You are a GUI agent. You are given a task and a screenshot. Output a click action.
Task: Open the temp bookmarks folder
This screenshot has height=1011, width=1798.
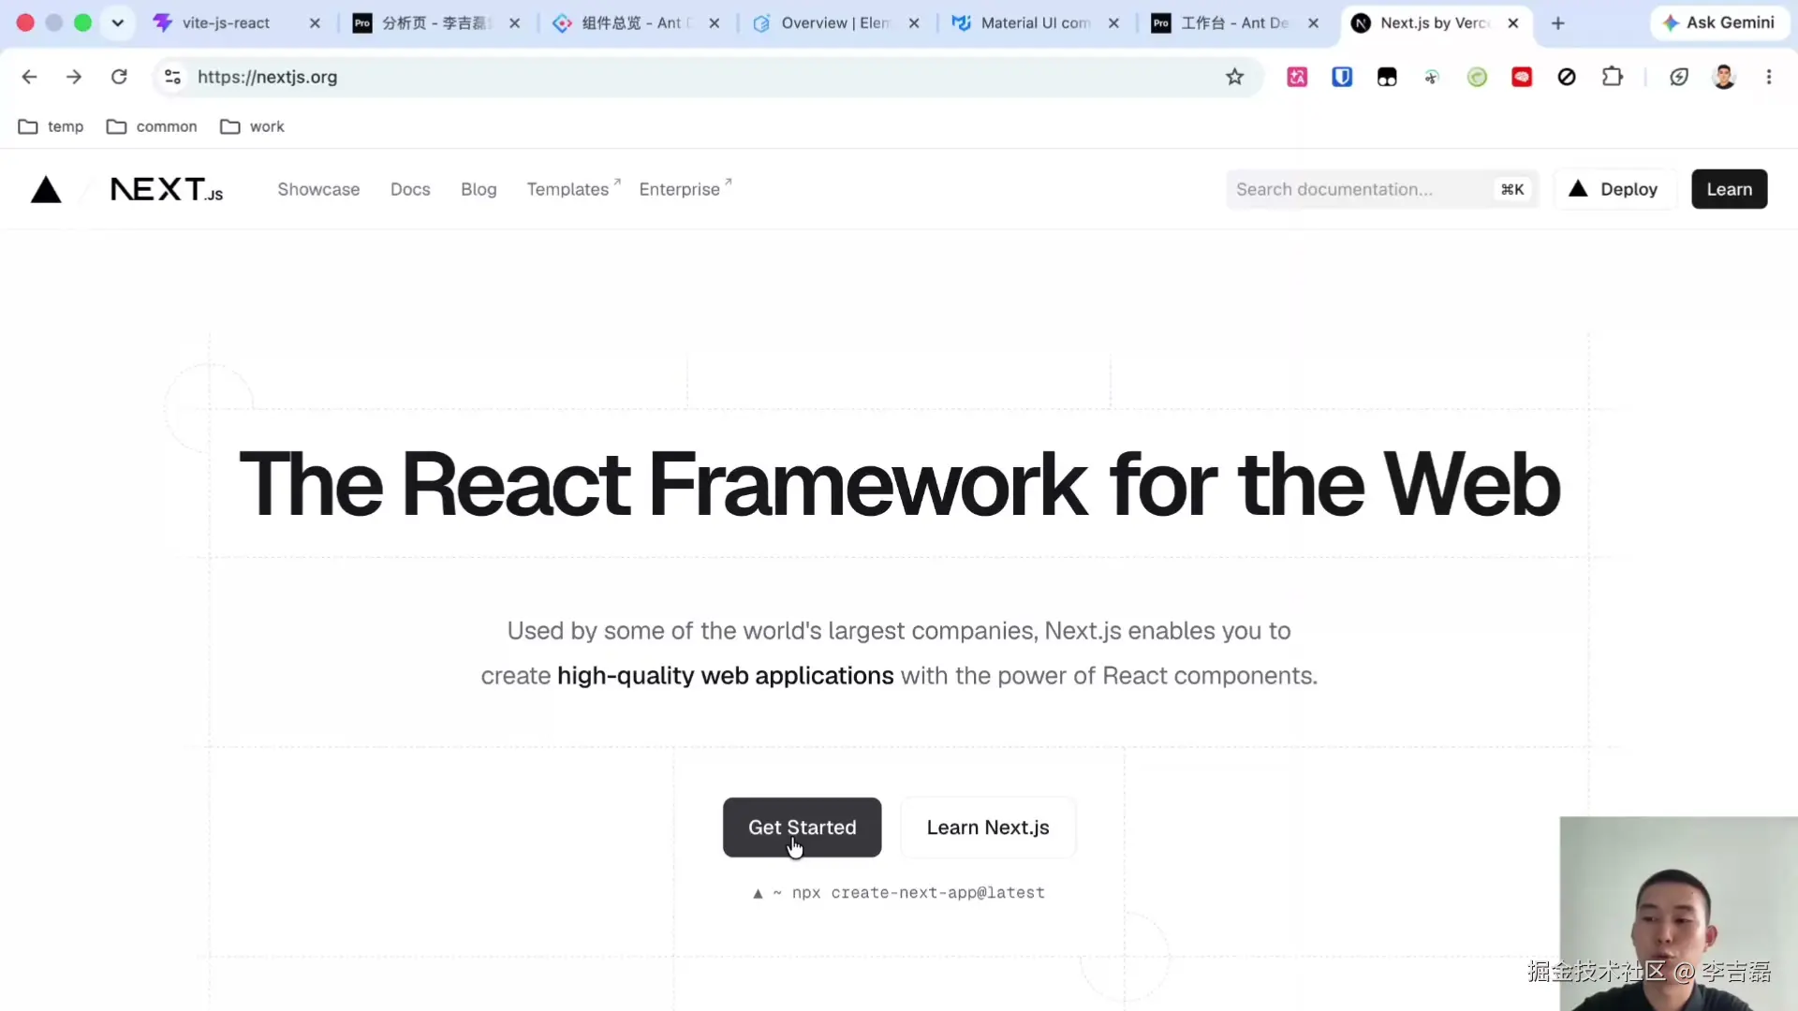click(52, 126)
